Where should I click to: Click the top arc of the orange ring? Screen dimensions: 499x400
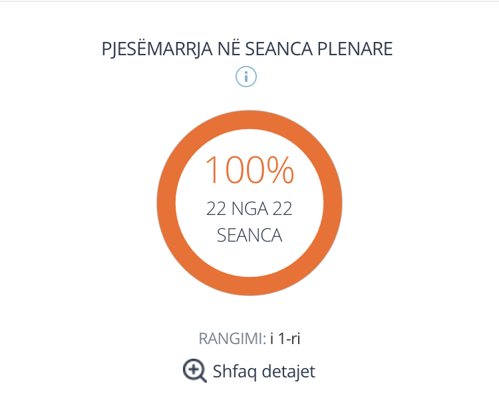point(249,120)
